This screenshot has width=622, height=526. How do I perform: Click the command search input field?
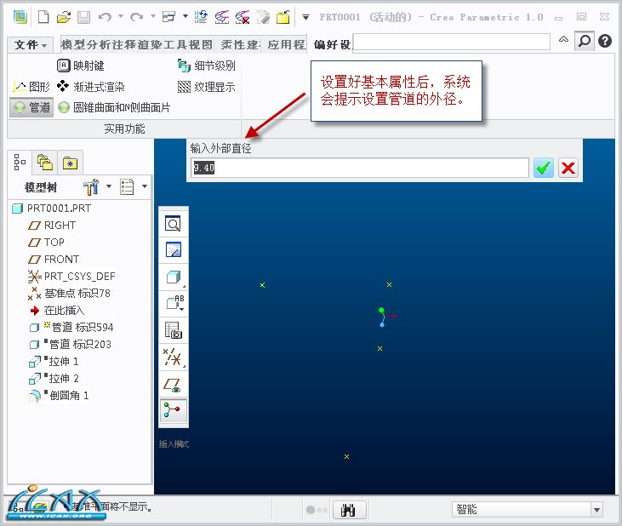click(452, 42)
